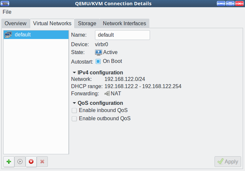Start network using the play icon
This screenshot has height=171, width=245.
point(20,161)
